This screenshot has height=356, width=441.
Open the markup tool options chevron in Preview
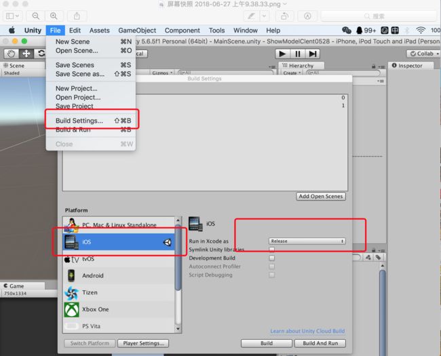[264, 16]
